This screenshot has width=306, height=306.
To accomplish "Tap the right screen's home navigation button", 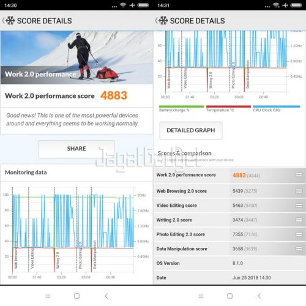I will [x=229, y=296].
